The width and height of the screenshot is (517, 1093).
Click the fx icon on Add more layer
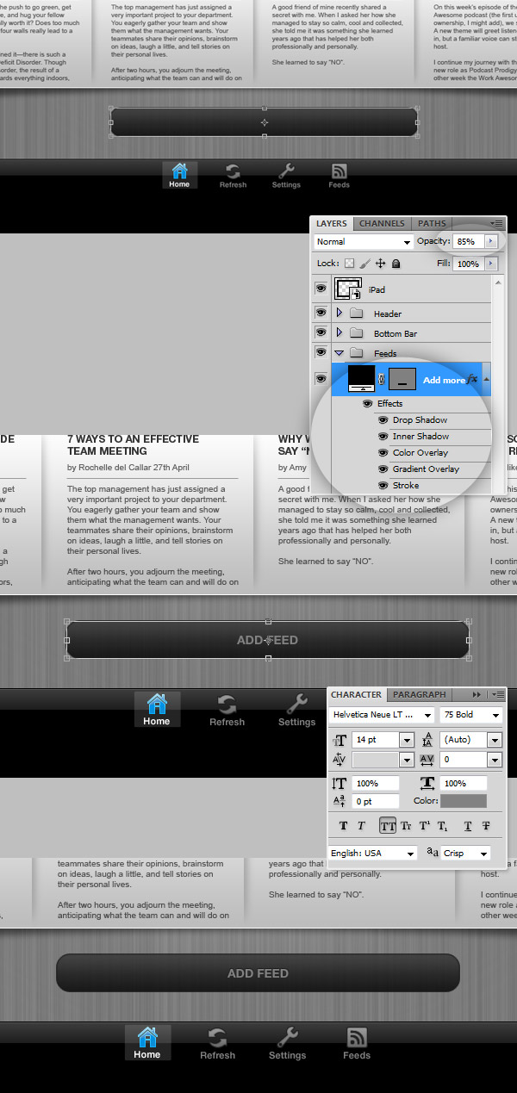472,379
